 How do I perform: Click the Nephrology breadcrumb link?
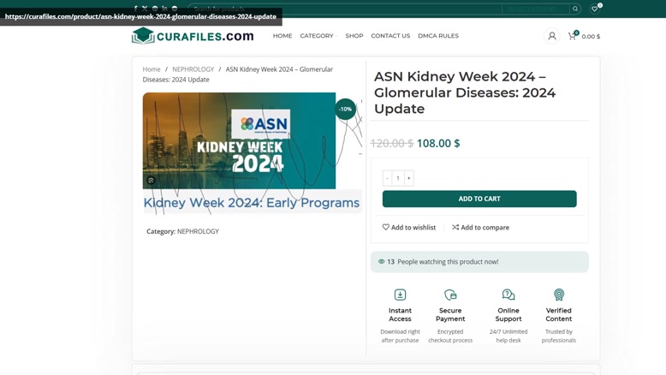(193, 69)
